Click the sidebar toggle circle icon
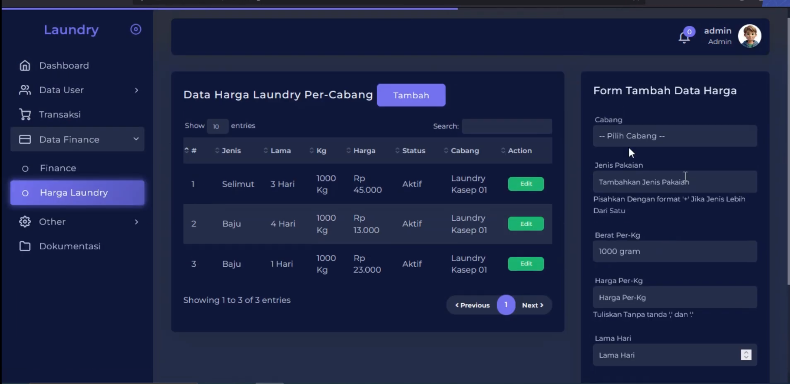The width and height of the screenshot is (790, 384). click(136, 29)
